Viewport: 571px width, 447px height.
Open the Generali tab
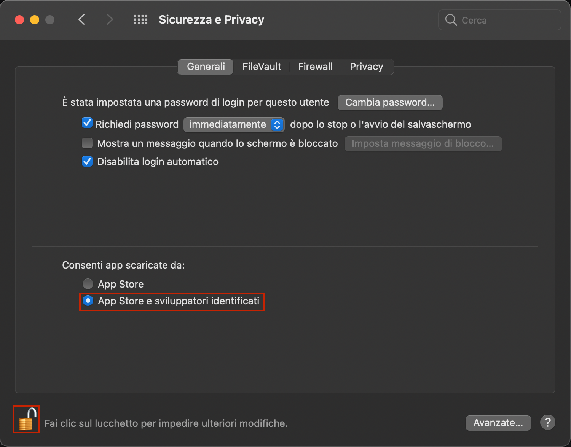(x=206, y=67)
